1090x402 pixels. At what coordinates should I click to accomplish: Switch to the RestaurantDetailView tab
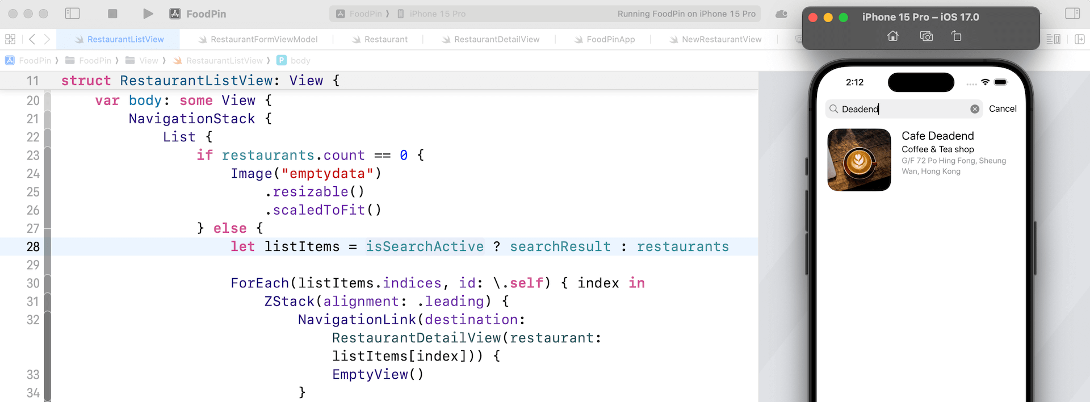(496, 39)
